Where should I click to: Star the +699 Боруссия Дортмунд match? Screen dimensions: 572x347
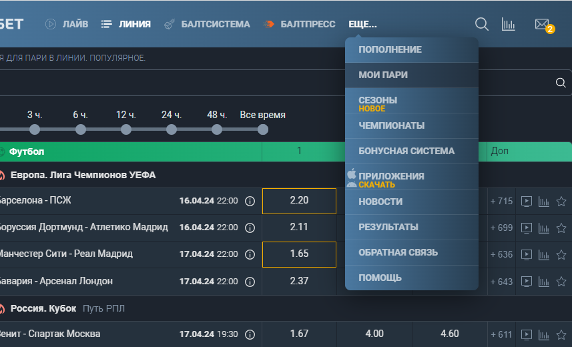coord(561,228)
